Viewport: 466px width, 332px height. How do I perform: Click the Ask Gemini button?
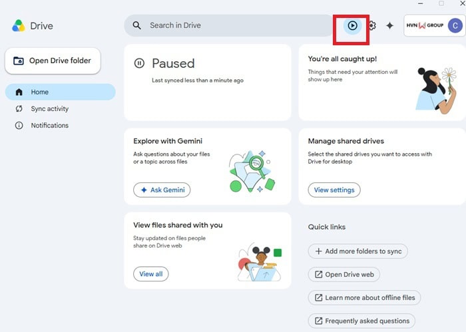tap(162, 190)
